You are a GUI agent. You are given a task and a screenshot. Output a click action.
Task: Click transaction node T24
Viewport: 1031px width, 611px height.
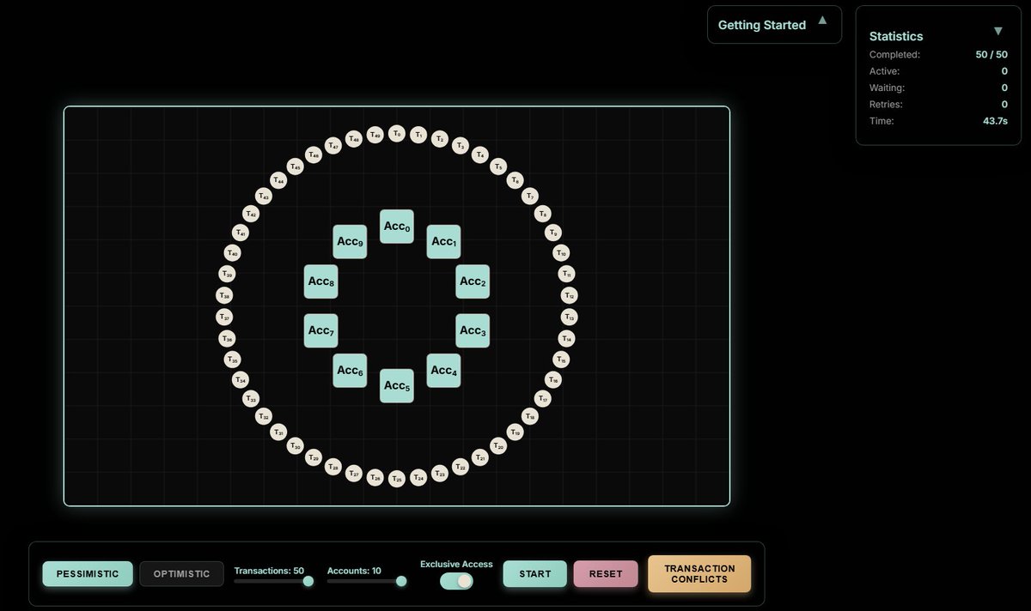(418, 477)
